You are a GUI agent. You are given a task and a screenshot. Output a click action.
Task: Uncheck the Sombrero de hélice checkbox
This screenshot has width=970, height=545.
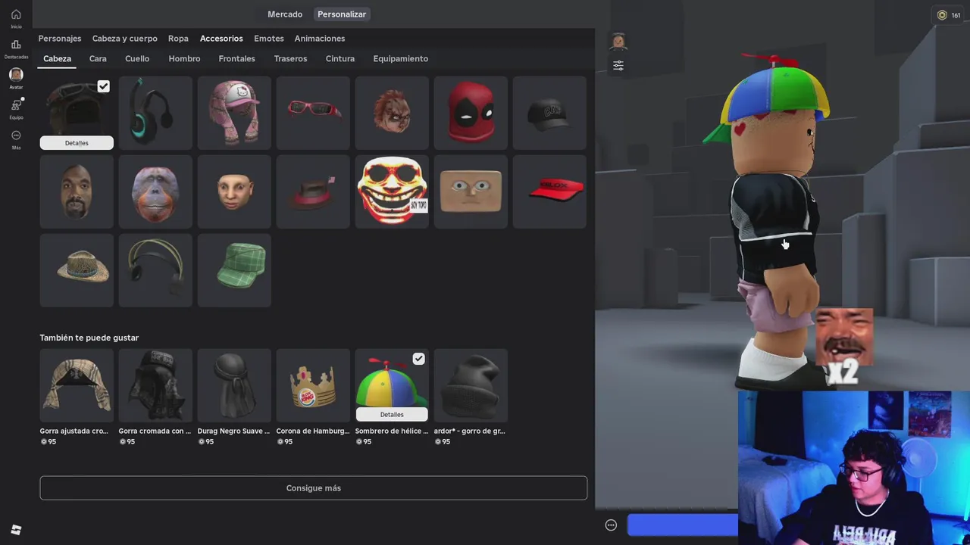[x=418, y=359]
